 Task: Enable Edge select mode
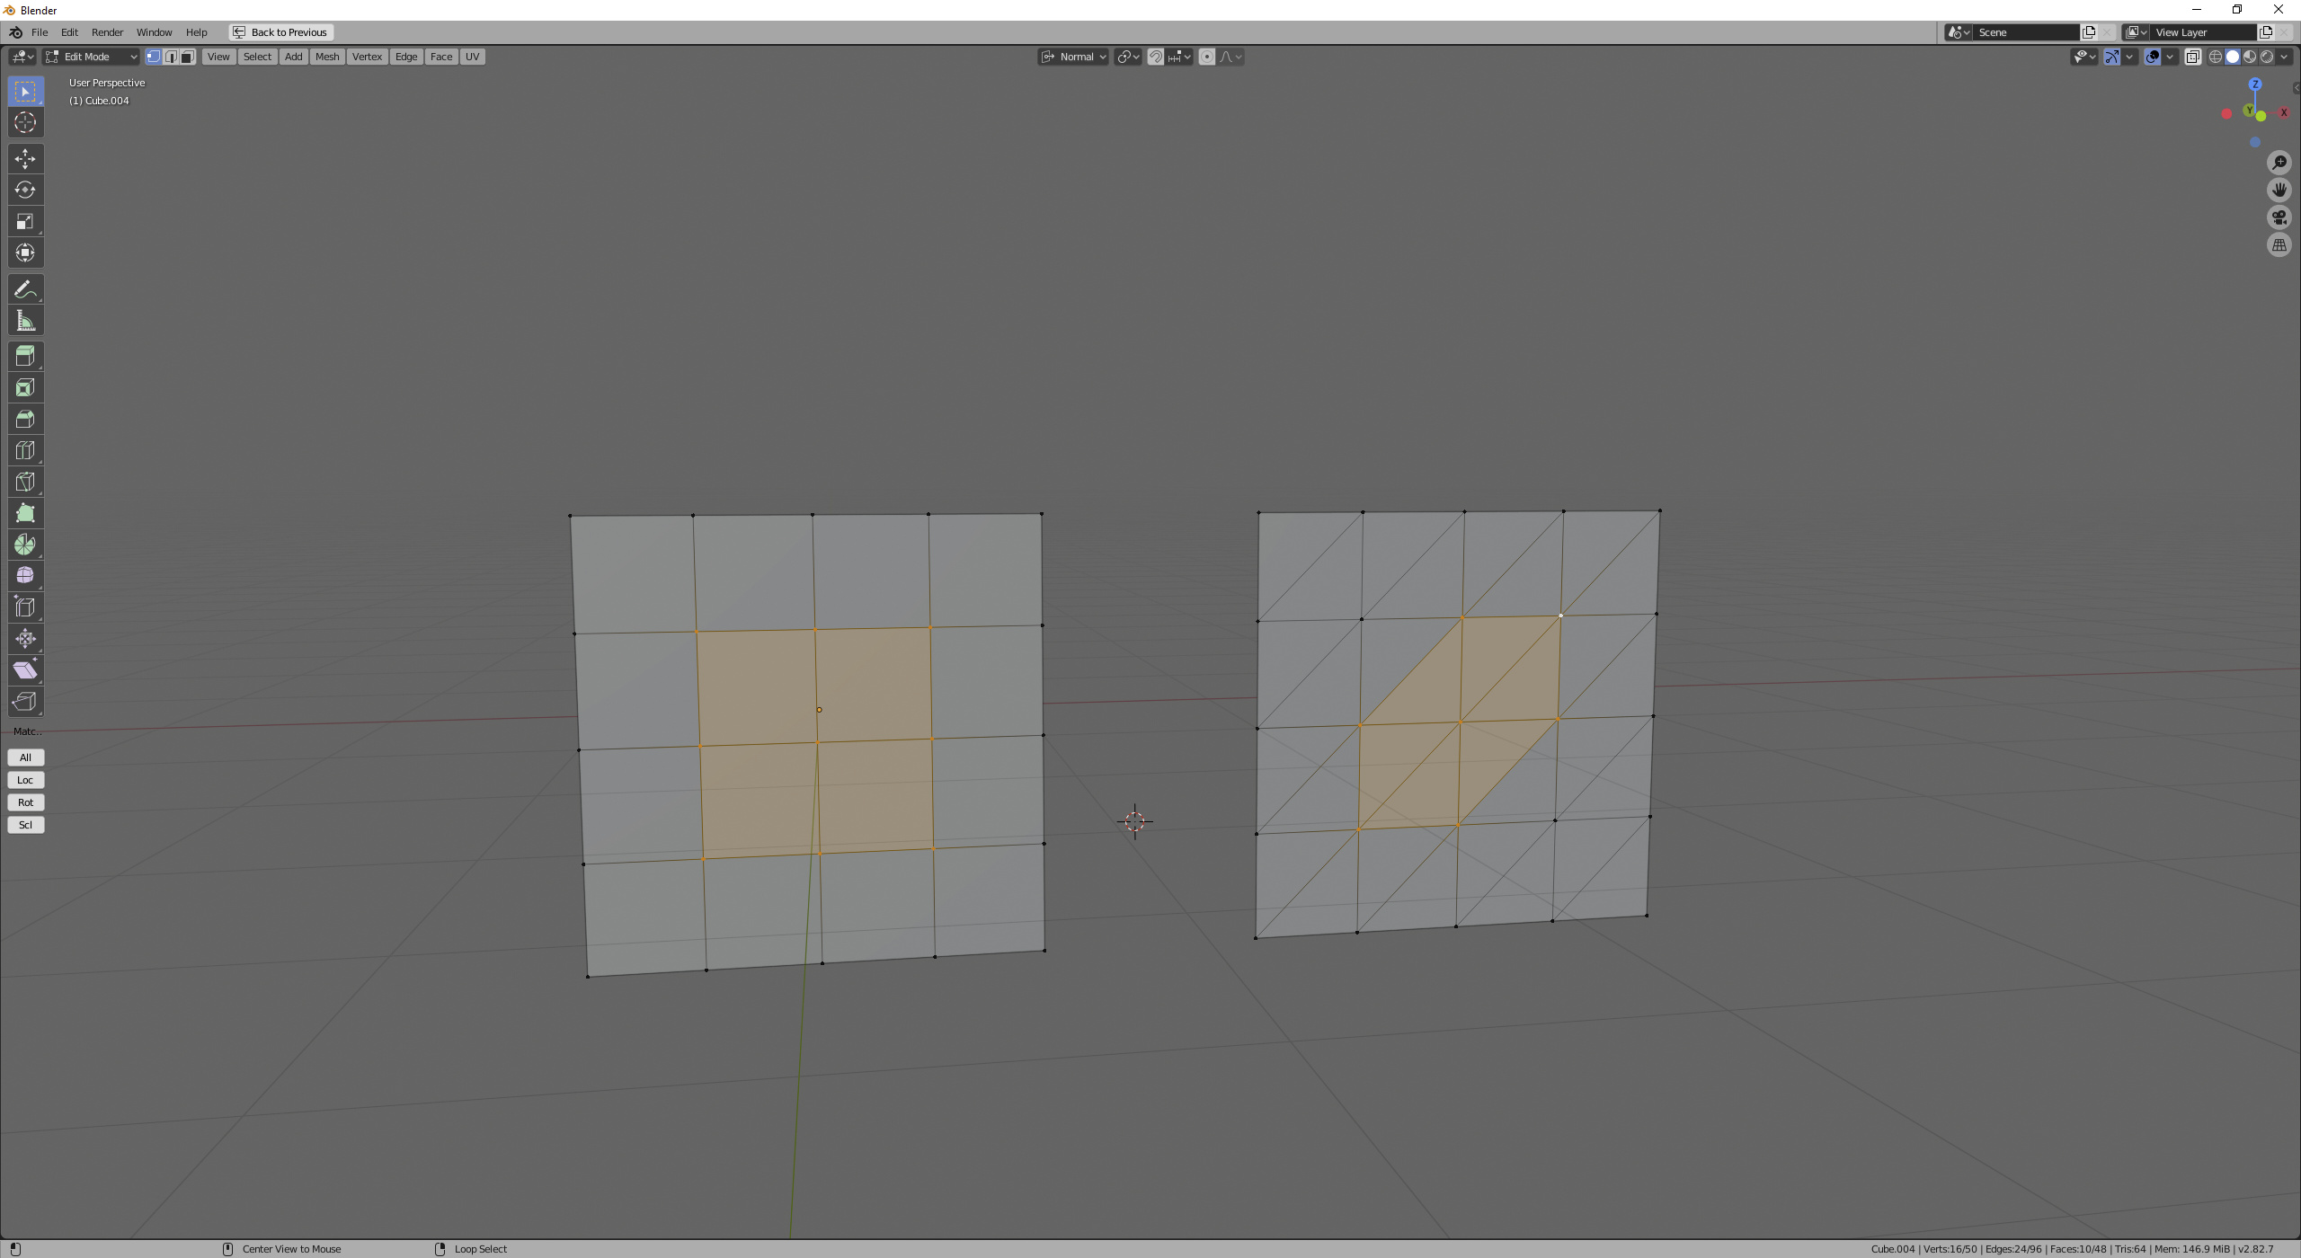point(171,56)
